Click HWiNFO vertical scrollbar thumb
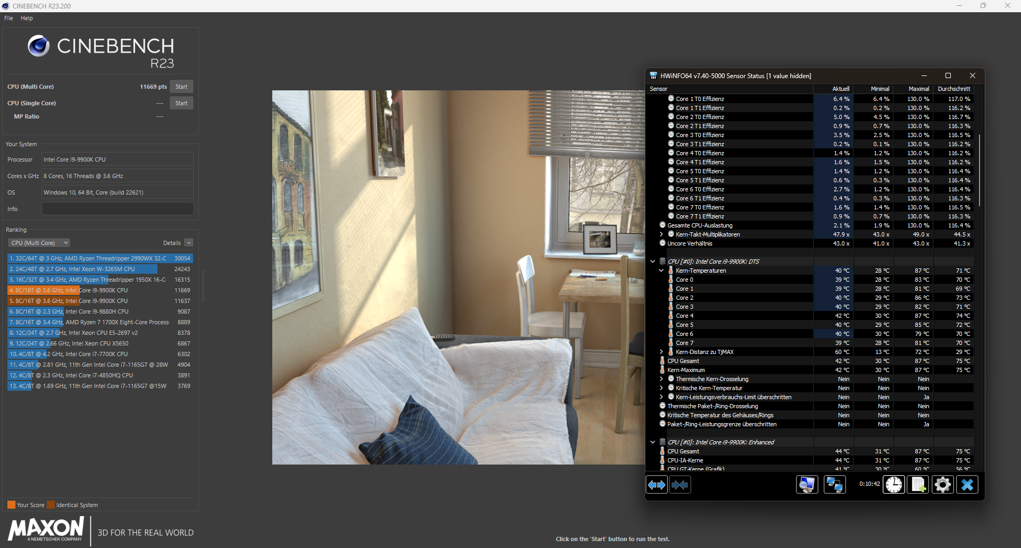 pyautogui.click(x=979, y=170)
